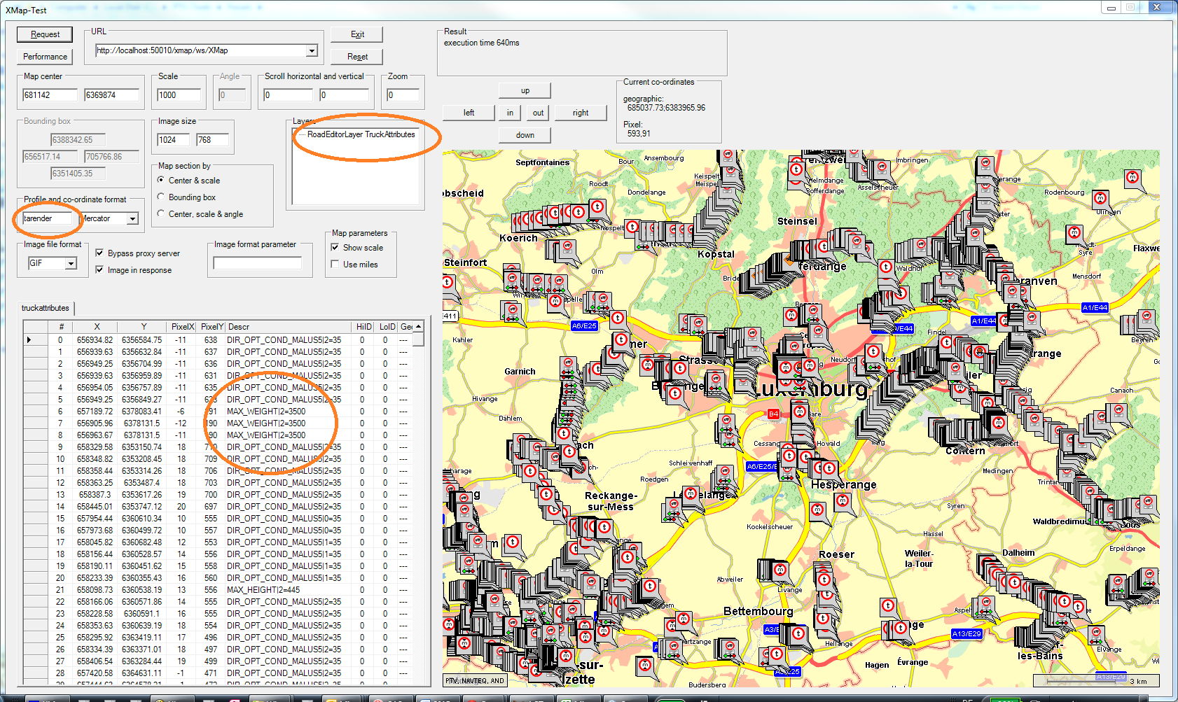1178x702 pixels.
Task: Expand the Mercator co-ordinate format dropdown
Action: tap(132, 219)
